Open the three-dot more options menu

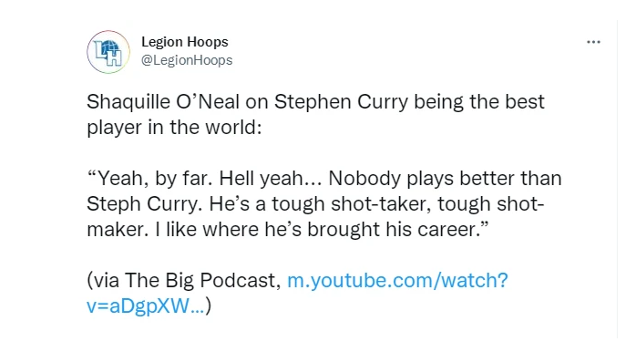tap(593, 42)
